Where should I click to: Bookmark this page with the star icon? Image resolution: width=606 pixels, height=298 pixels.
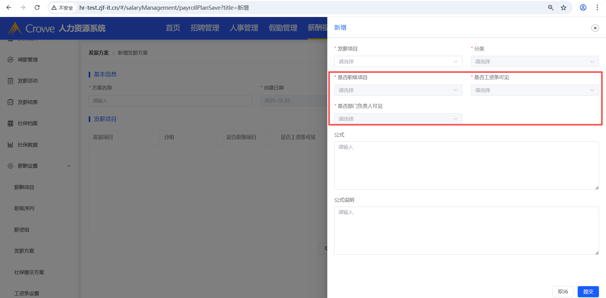pos(564,8)
